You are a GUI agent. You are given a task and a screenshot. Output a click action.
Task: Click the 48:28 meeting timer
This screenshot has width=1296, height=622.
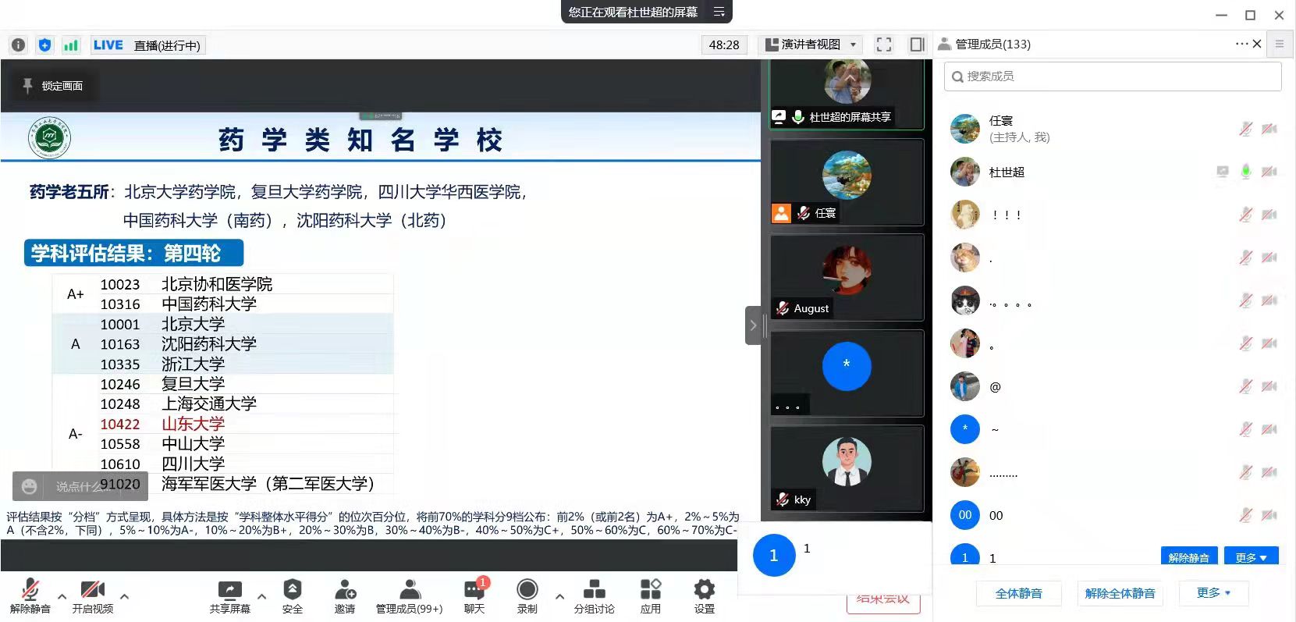click(724, 44)
